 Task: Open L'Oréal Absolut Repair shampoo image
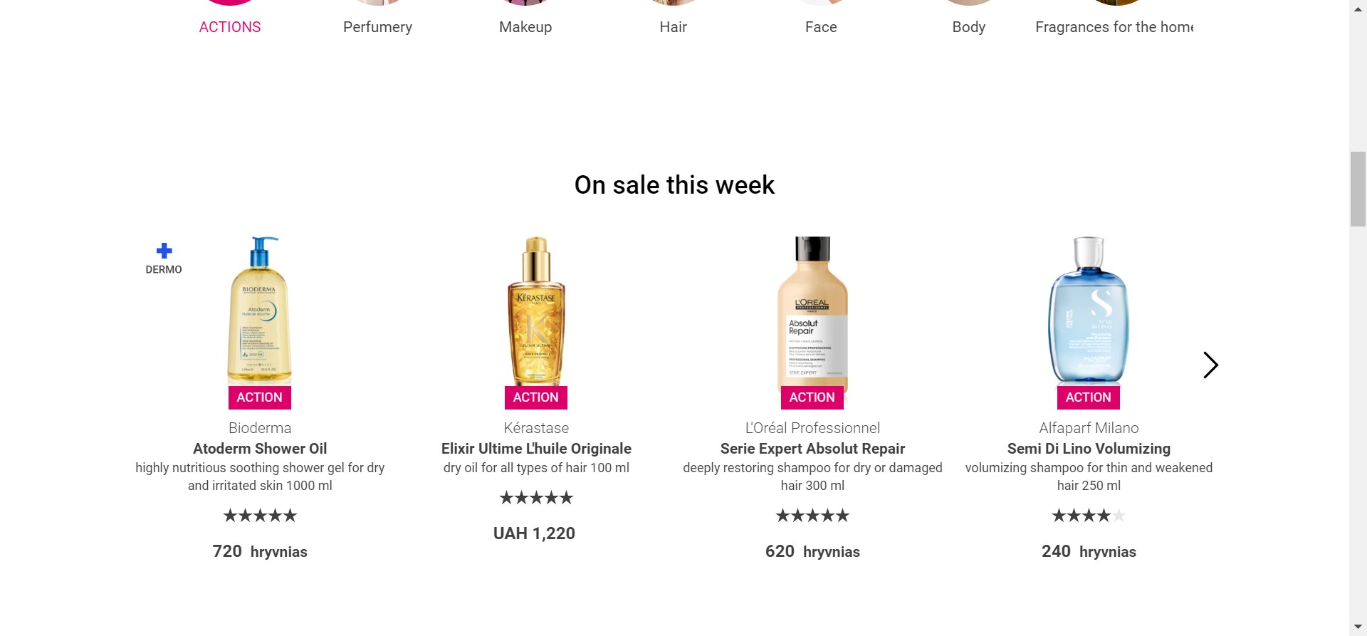pyautogui.click(x=812, y=310)
